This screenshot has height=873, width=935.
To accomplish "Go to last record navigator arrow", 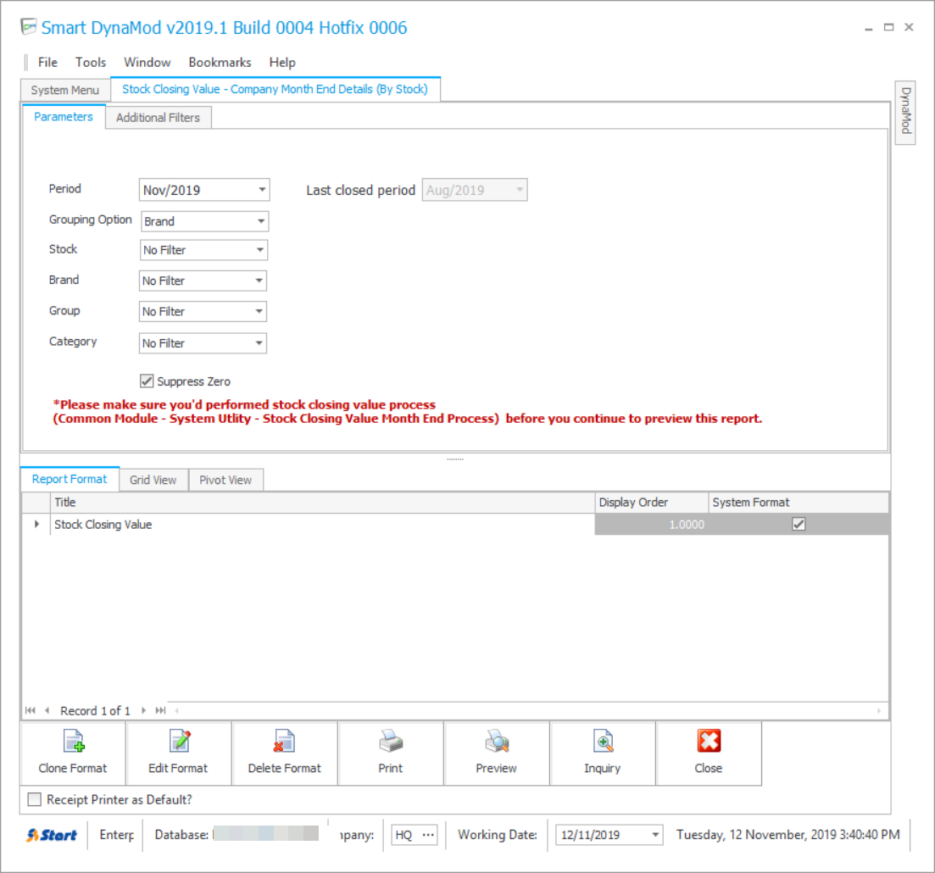I will pyautogui.click(x=160, y=710).
